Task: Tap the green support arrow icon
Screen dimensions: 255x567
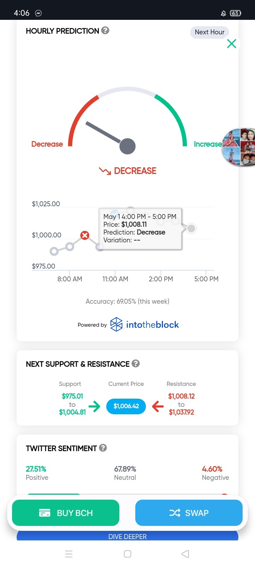Action: coord(95,406)
